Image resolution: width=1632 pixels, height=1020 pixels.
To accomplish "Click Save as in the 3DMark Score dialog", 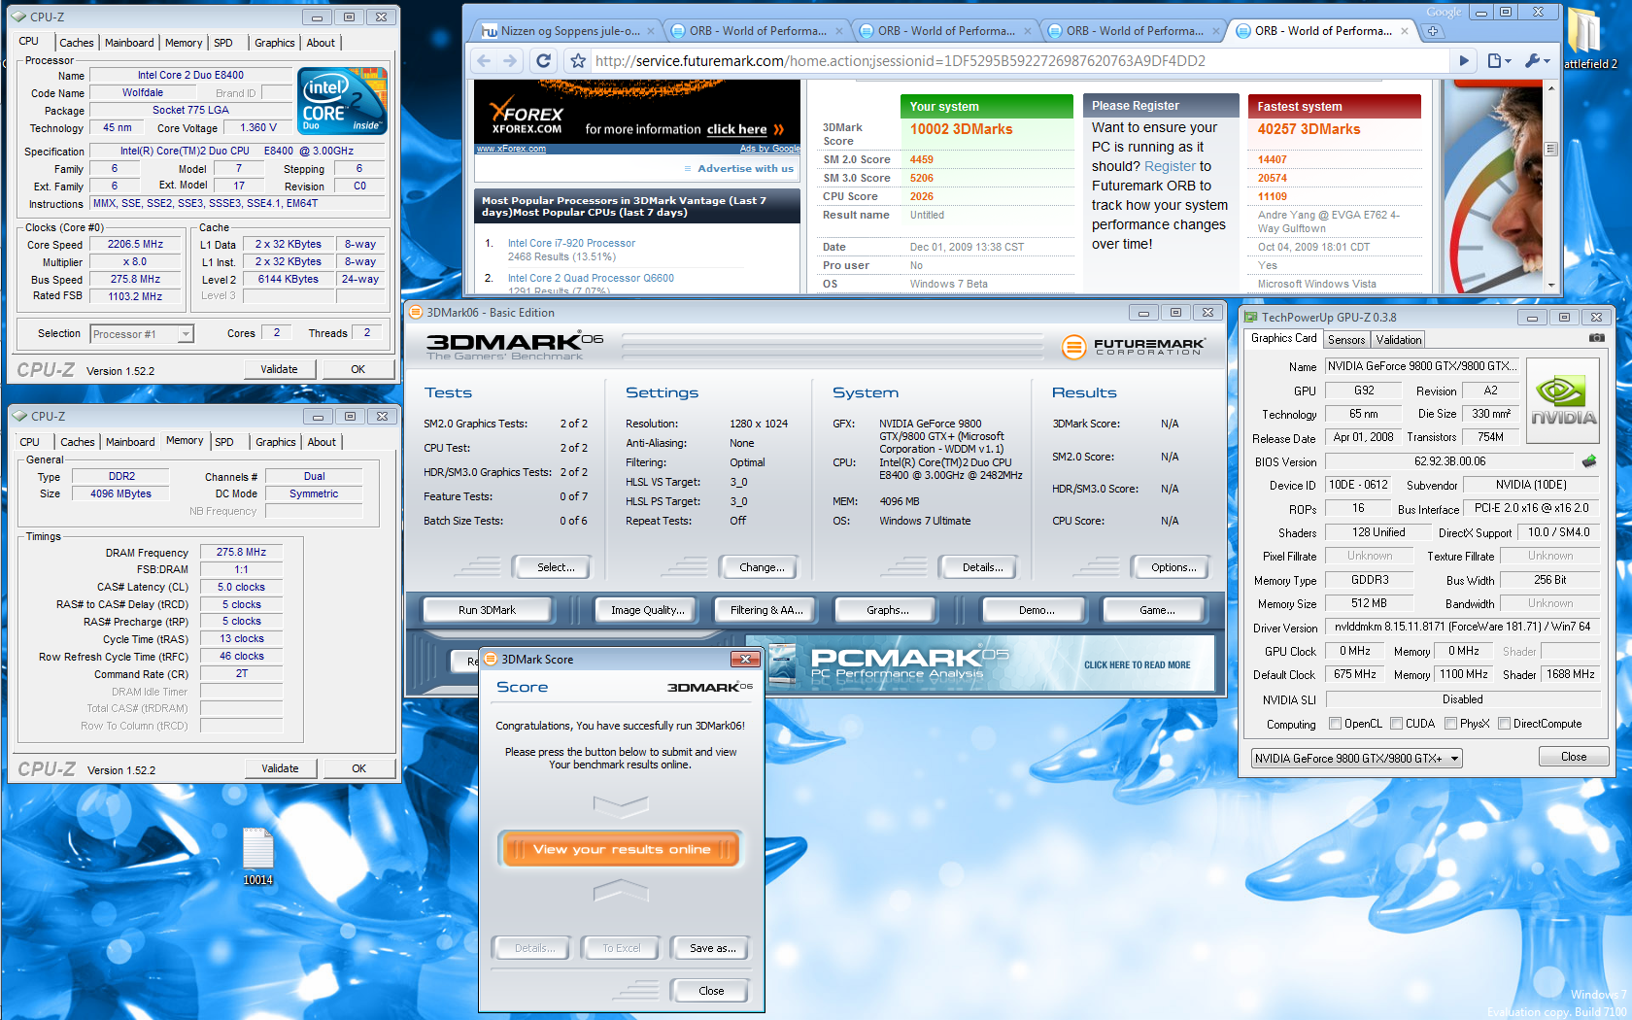I will 712,948.
